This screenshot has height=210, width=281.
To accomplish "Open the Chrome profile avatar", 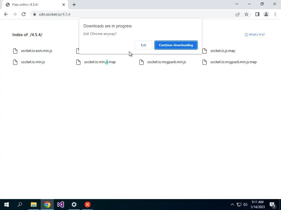I will (x=266, y=14).
